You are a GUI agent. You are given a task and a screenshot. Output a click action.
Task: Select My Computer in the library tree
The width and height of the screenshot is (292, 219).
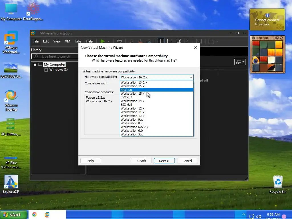tap(54, 64)
